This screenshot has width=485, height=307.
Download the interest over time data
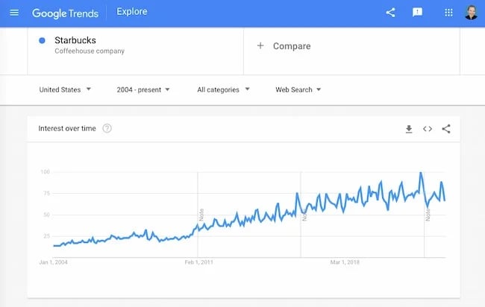[x=409, y=129]
